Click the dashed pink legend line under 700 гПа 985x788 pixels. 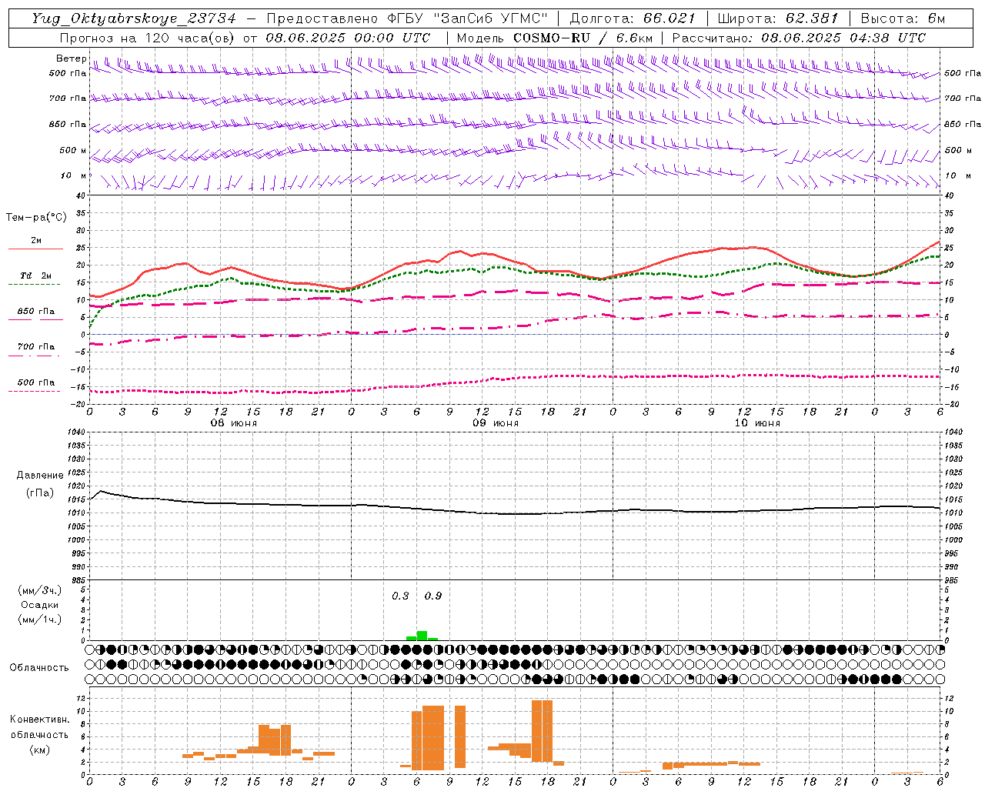point(35,356)
